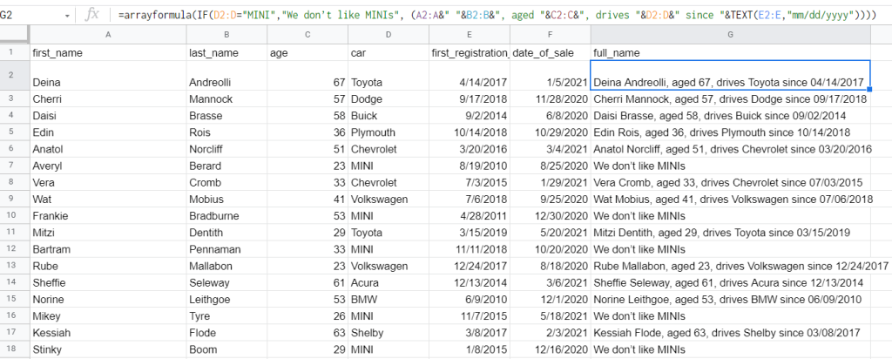
Task: Select the Mobius cell
Action: (x=226, y=200)
